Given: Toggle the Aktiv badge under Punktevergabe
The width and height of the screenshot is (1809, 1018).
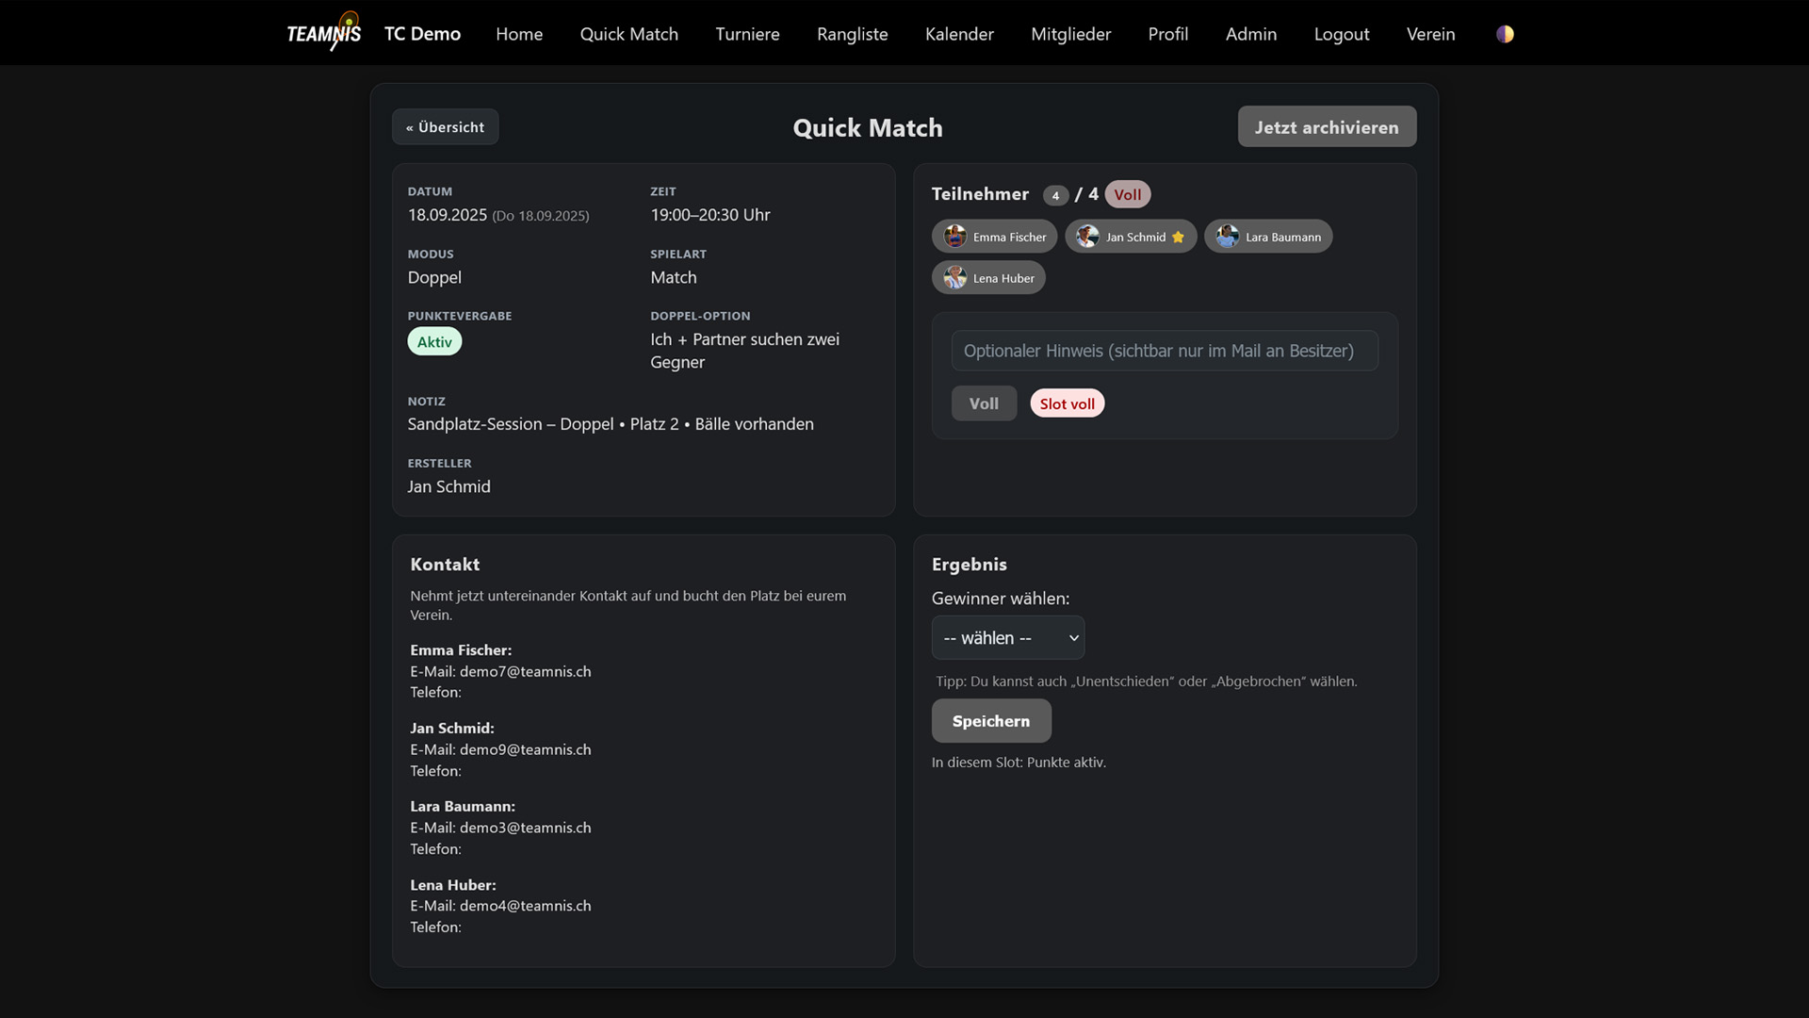Looking at the screenshot, I should coord(434,341).
